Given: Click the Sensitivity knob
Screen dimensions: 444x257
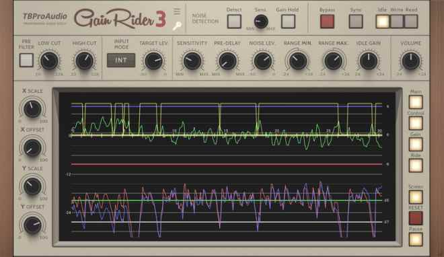Looking at the screenshot, I should 192,61.
